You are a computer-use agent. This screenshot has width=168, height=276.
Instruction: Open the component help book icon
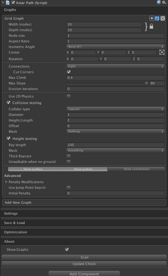point(158,2)
